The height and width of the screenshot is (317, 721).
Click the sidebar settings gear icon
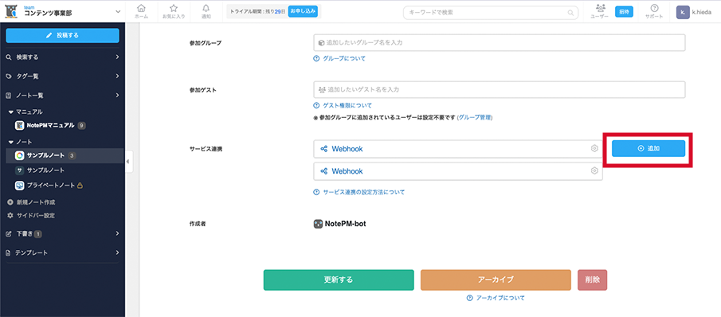pos(10,216)
